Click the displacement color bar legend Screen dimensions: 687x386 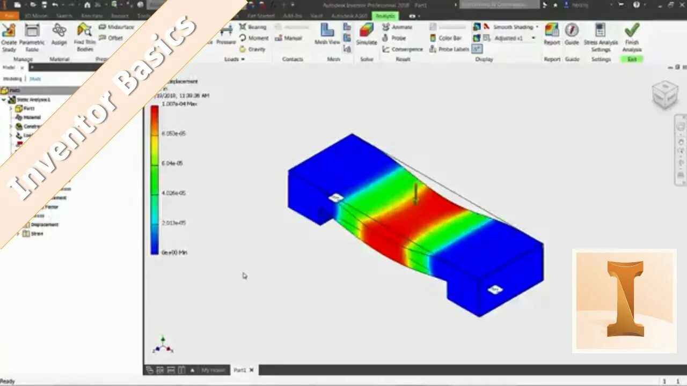point(155,180)
